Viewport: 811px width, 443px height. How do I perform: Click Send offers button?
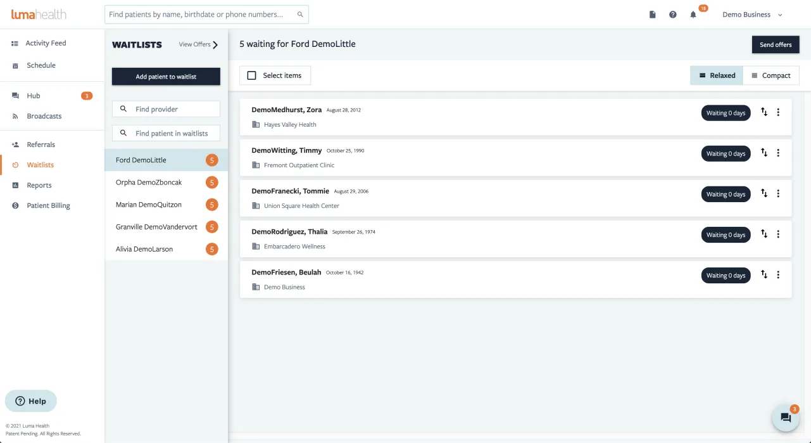coord(776,44)
